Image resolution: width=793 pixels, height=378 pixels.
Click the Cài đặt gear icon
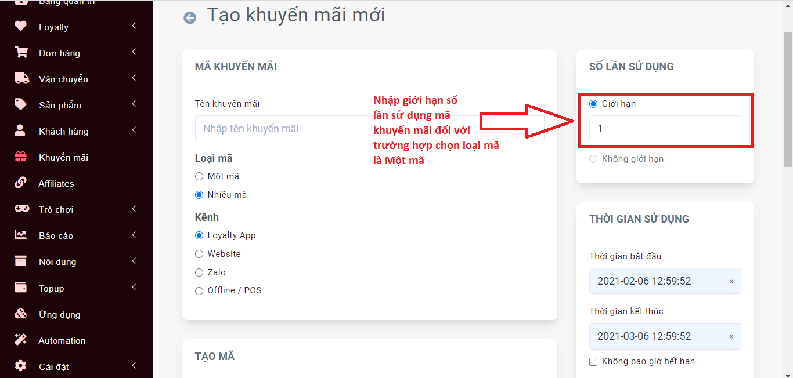tap(20, 366)
